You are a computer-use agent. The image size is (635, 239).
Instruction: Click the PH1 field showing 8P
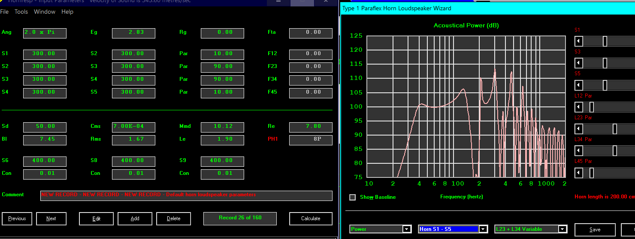[311, 140]
